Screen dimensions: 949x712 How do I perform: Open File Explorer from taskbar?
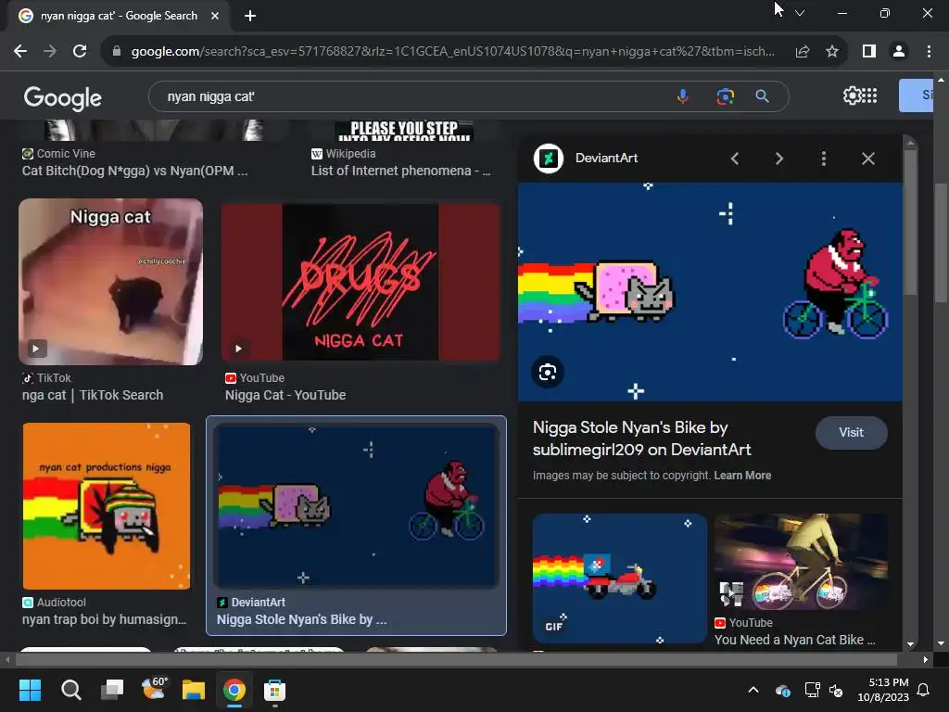(194, 690)
